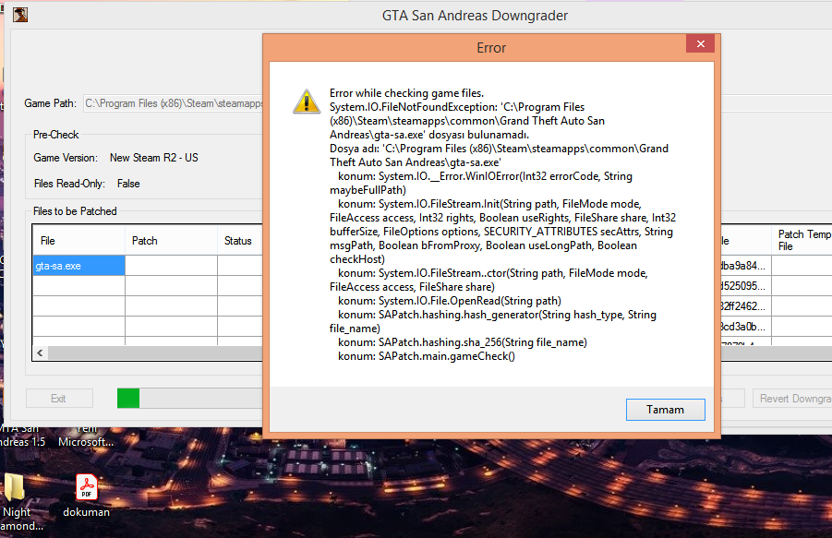The image size is (832, 538).
Task: Click the hash cell ending dba9a84...
Action: 745,266
